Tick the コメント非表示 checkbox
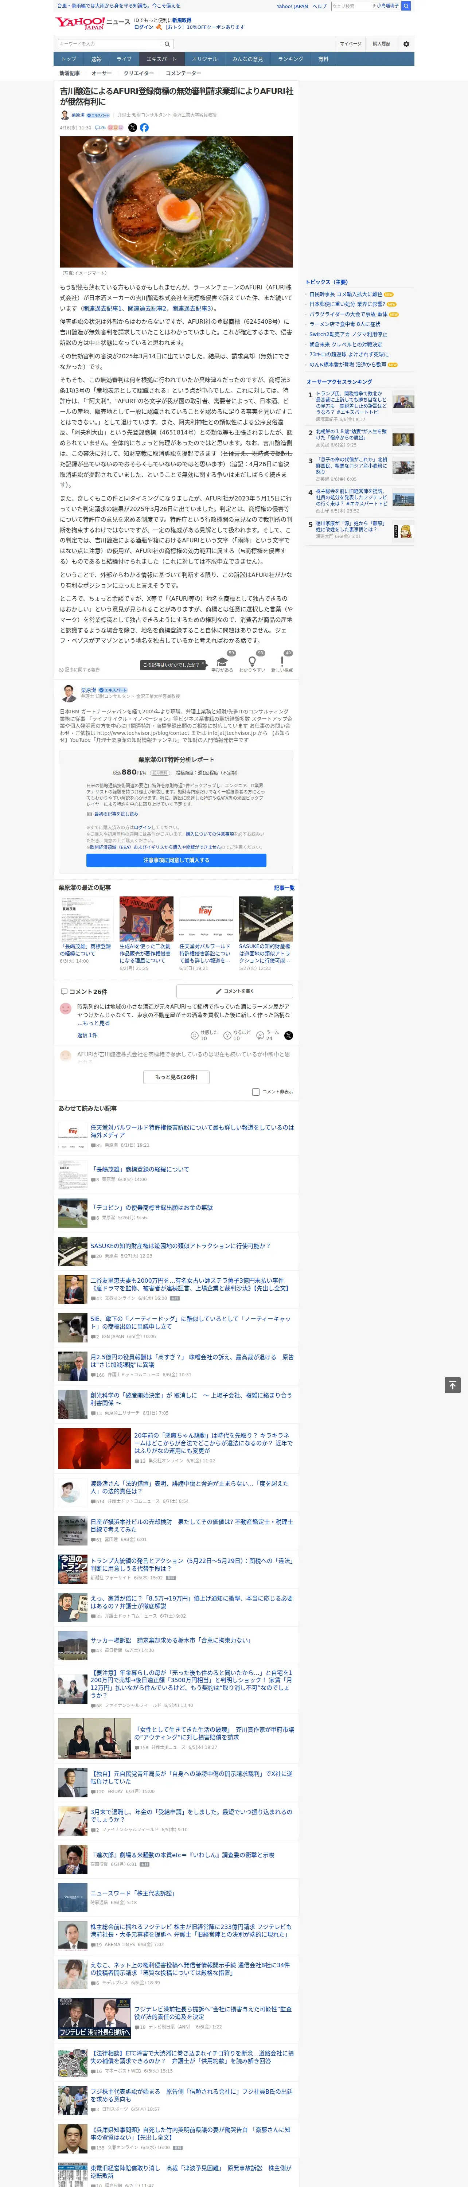 click(x=256, y=1092)
